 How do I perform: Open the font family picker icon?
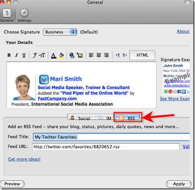pos(35,55)
